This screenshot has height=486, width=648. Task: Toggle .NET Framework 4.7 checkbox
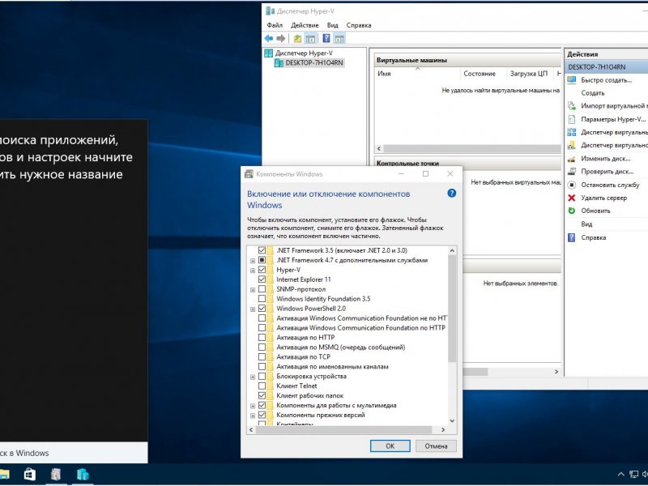tap(262, 260)
